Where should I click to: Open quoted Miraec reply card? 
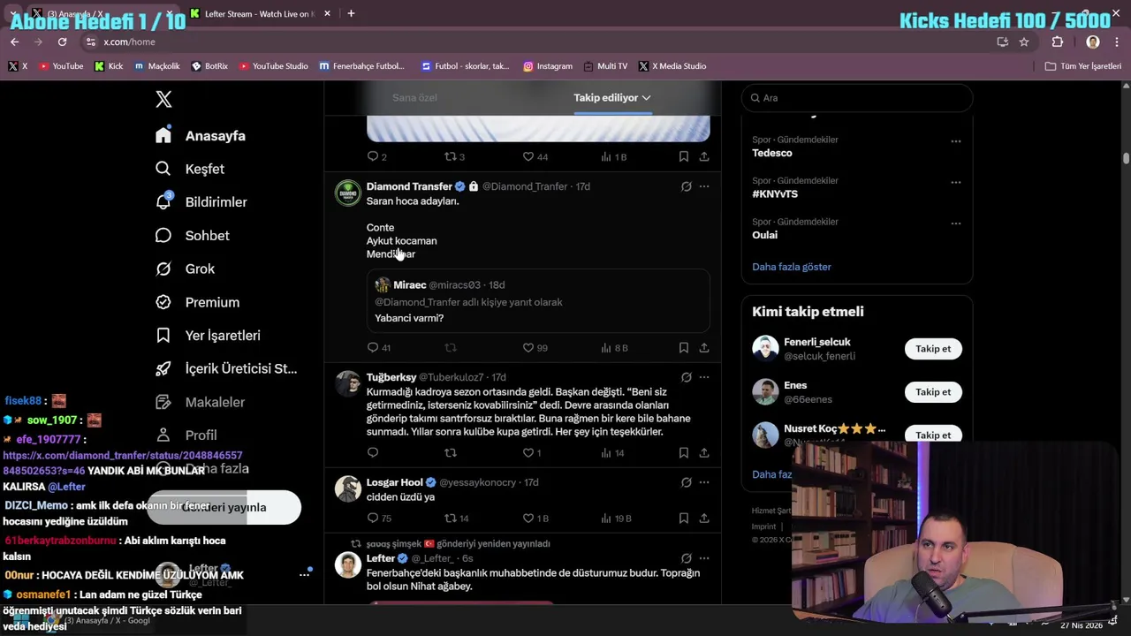(538, 301)
